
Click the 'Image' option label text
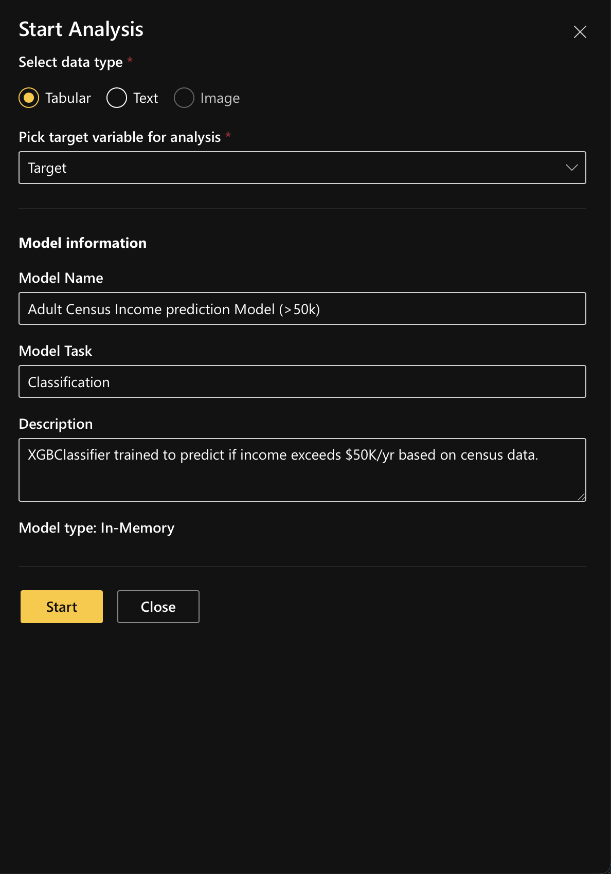220,98
